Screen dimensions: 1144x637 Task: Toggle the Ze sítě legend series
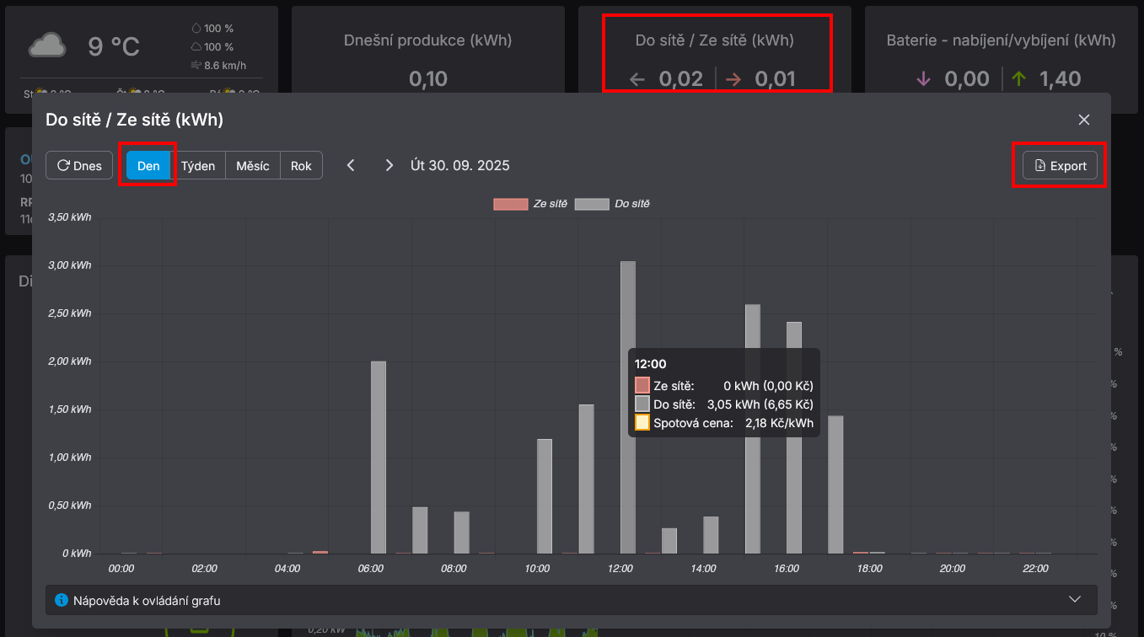[x=530, y=204]
